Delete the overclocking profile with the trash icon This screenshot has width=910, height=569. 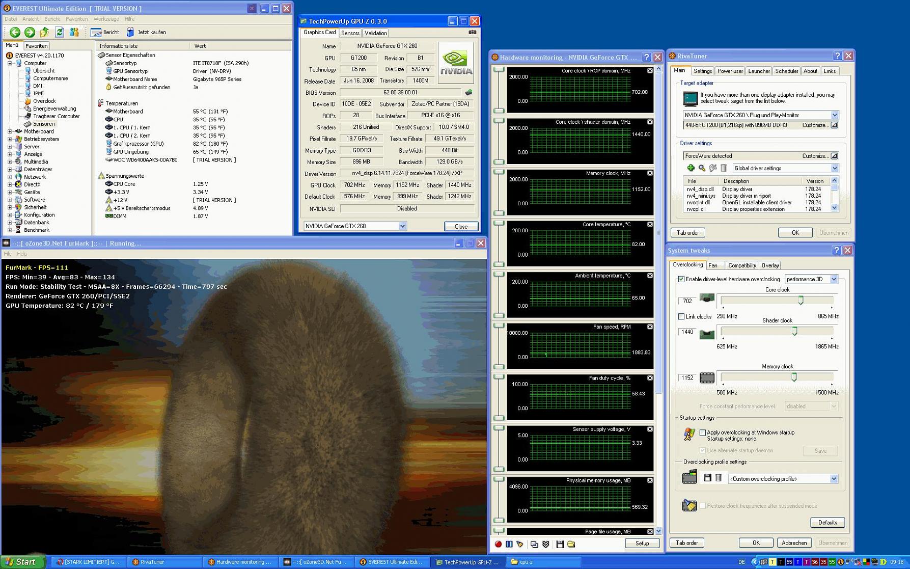pyautogui.click(x=719, y=478)
